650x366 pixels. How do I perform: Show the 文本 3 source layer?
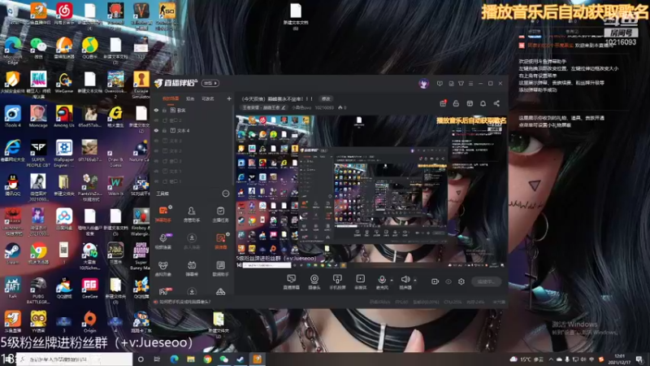[156, 141]
